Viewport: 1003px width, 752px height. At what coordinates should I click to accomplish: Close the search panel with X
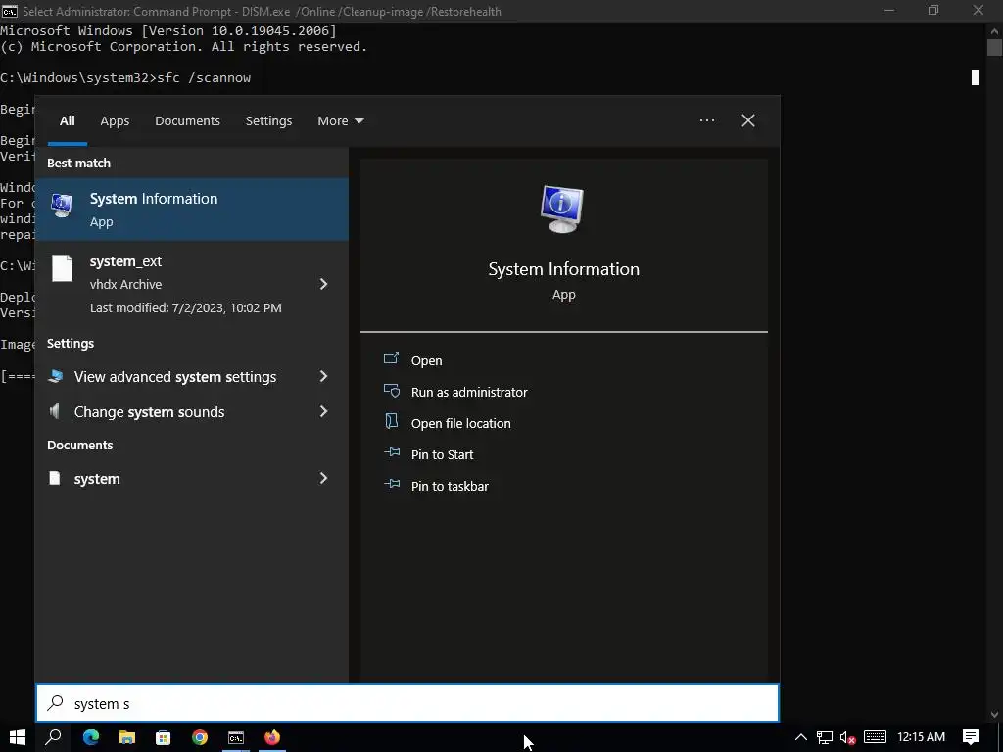[x=747, y=120]
